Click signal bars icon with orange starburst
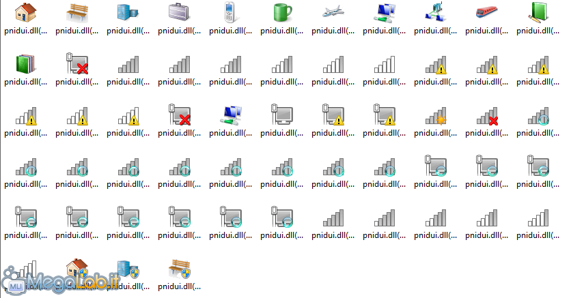Screen dimensions: 571x298 click(x=436, y=115)
